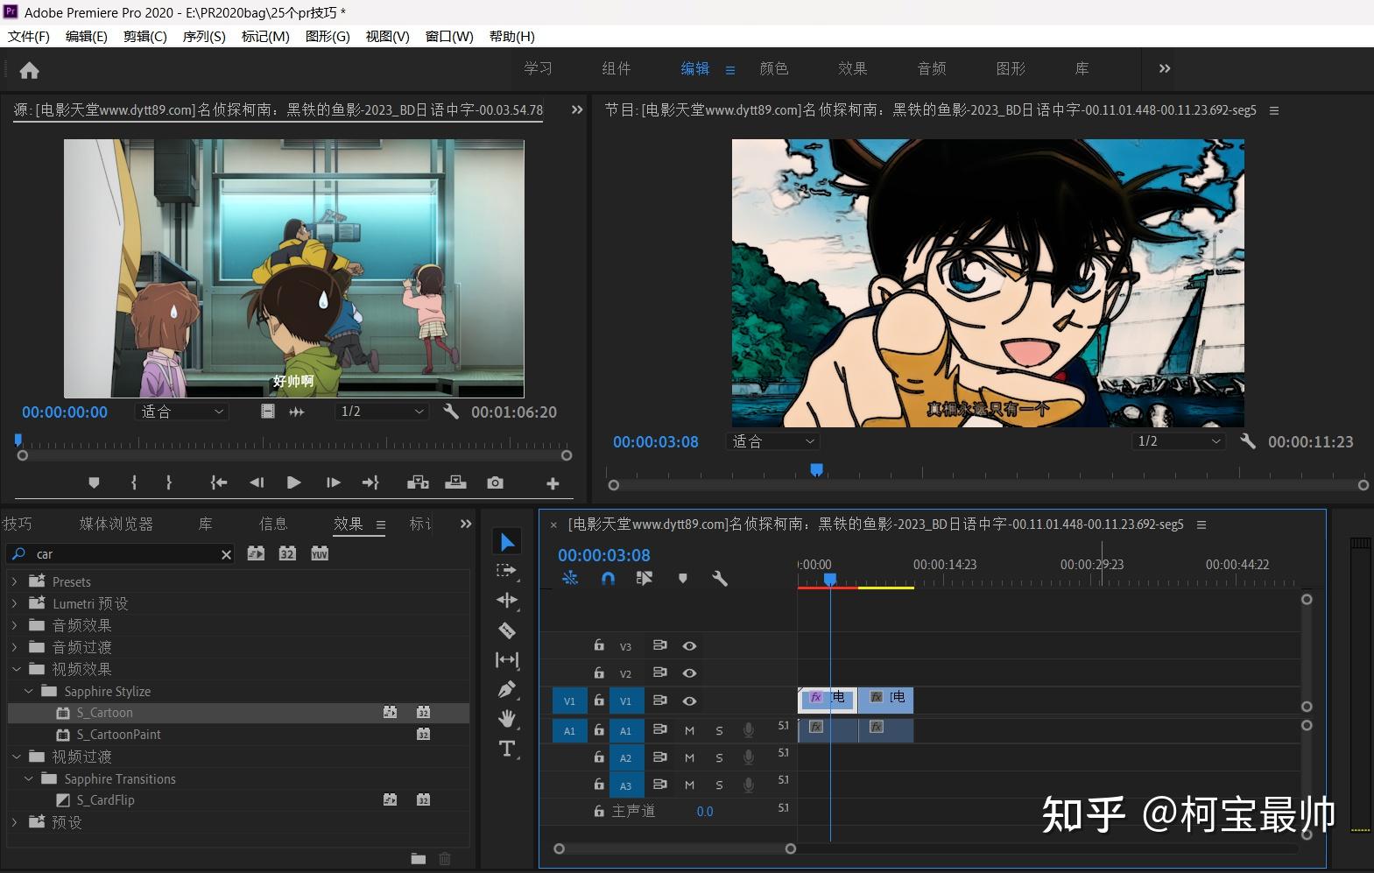Create new custom bin in Effects panel
Viewport: 1374px width, 873px height.
point(419,859)
